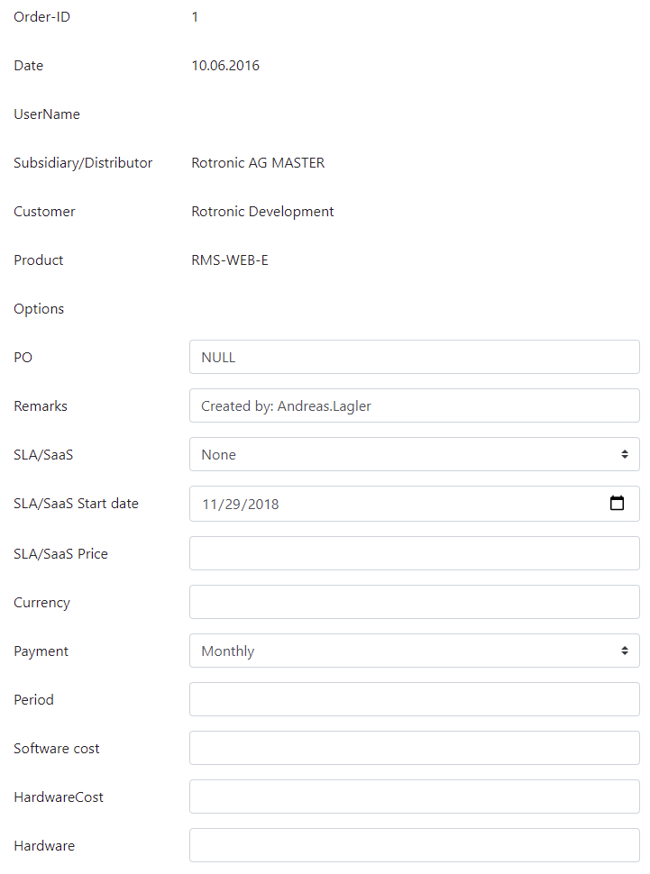Focus the SLA/SaaS Price input field
650x874 pixels.
click(x=415, y=553)
